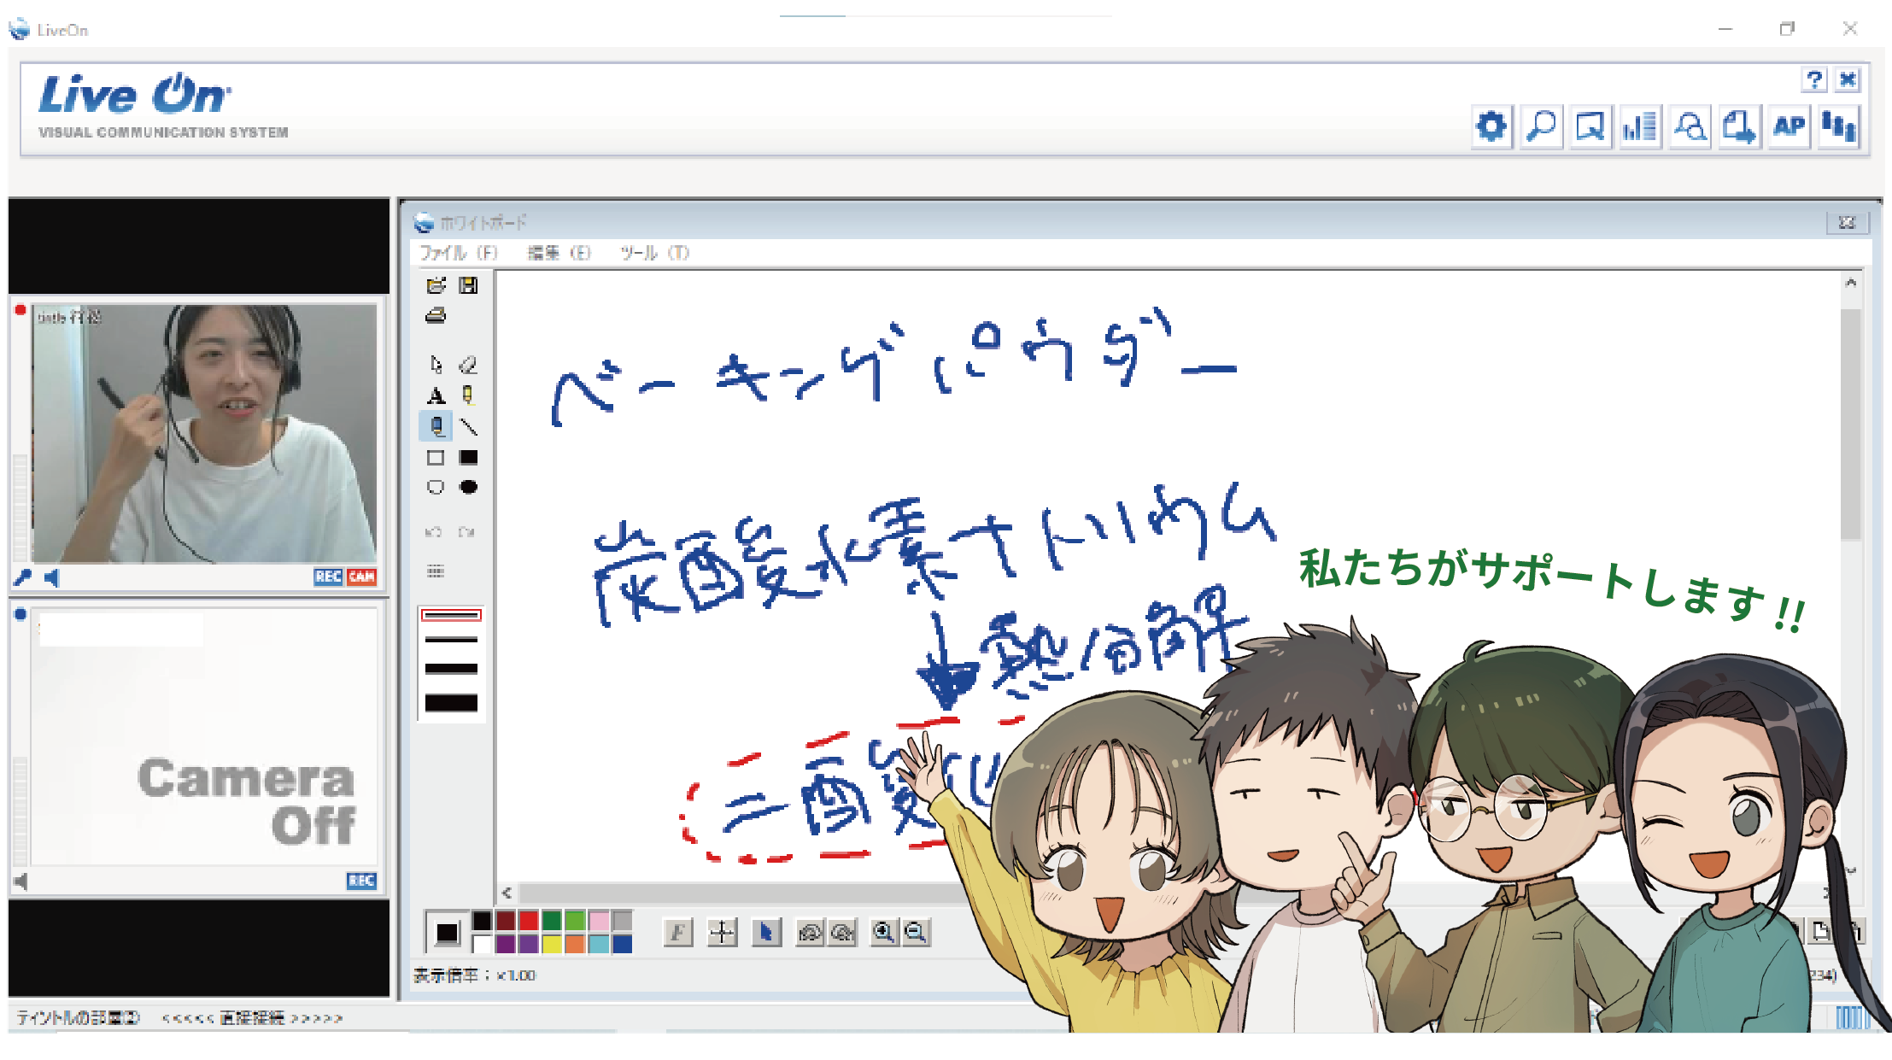Select the eraser tool in whiteboard
The width and height of the screenshot is (1892, 1060).
(468, 365)
